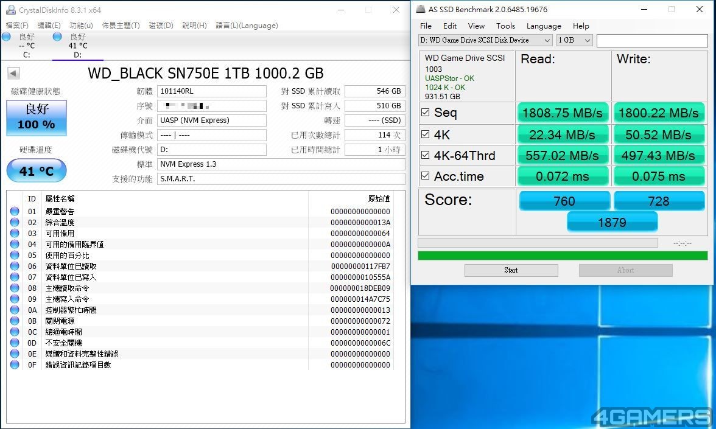Click the 良好 100 % health status button
716x429 pixels.
[x=37, y=118]
